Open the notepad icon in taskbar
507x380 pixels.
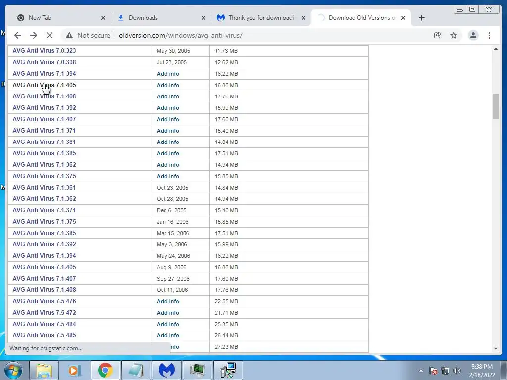pos(136,370)
